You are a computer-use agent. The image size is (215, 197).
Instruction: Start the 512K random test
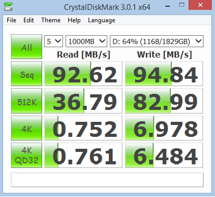(x=27, y=101)
